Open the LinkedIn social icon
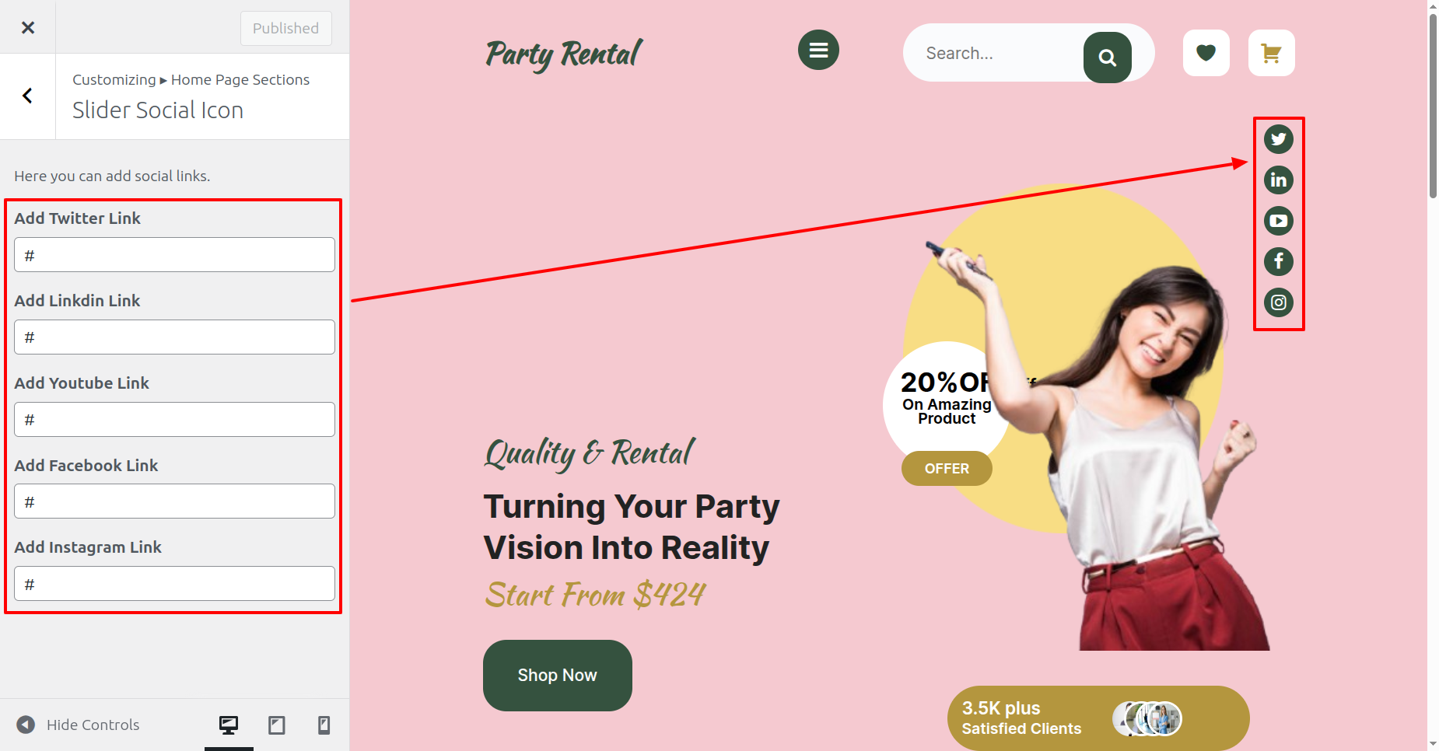The width and height of the screenshot is (1439, 751). [x=1278, y=180]
